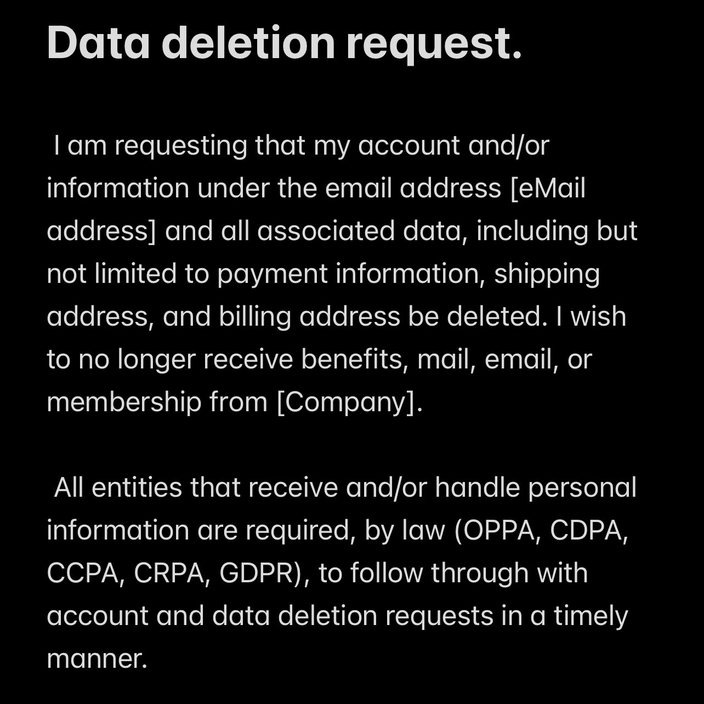
Task: Click the "[Company]" placeholder text
Action: [x=347, y=402]
